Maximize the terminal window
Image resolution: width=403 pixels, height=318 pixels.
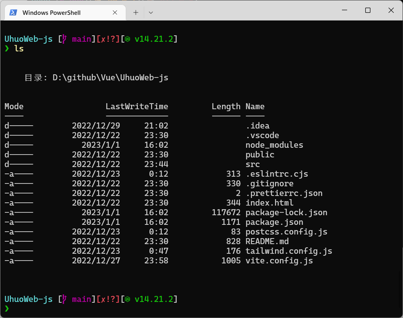(x=368, y=10)
